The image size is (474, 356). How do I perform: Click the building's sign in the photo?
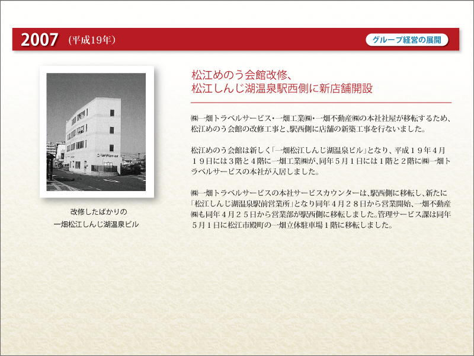click(107, 154)
